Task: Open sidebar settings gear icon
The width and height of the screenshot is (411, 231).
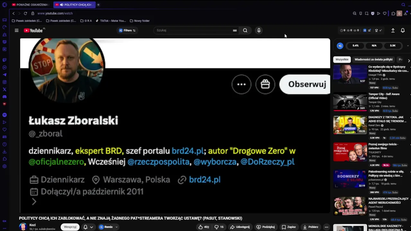Action: pyautogui.click(x=4, y=166)
